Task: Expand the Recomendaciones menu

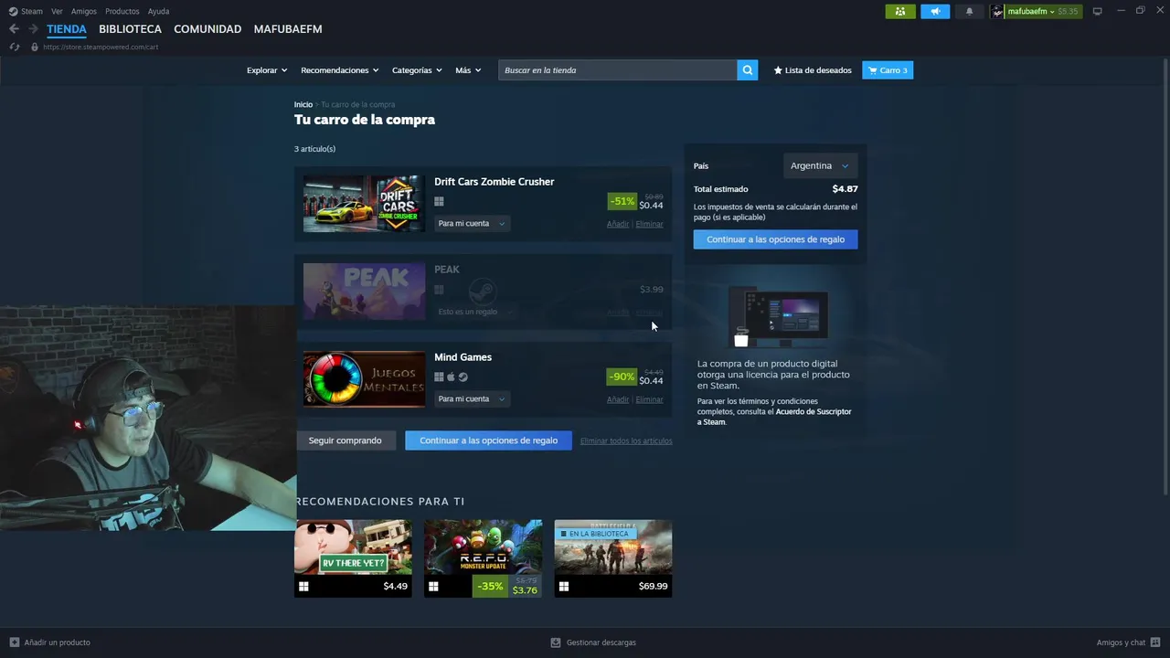Action: point(340,70)
